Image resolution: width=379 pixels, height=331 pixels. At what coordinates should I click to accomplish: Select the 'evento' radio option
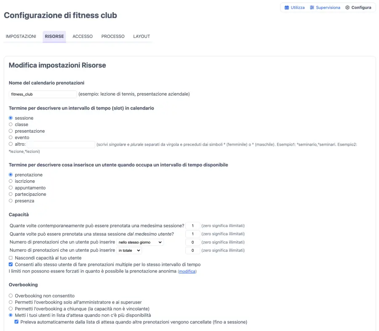click(x=11, y=138)
